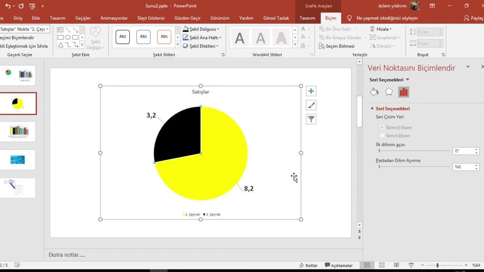This screenshot has height=272, width=484.
Task: Click the text box shape icon
Action: 60,30
